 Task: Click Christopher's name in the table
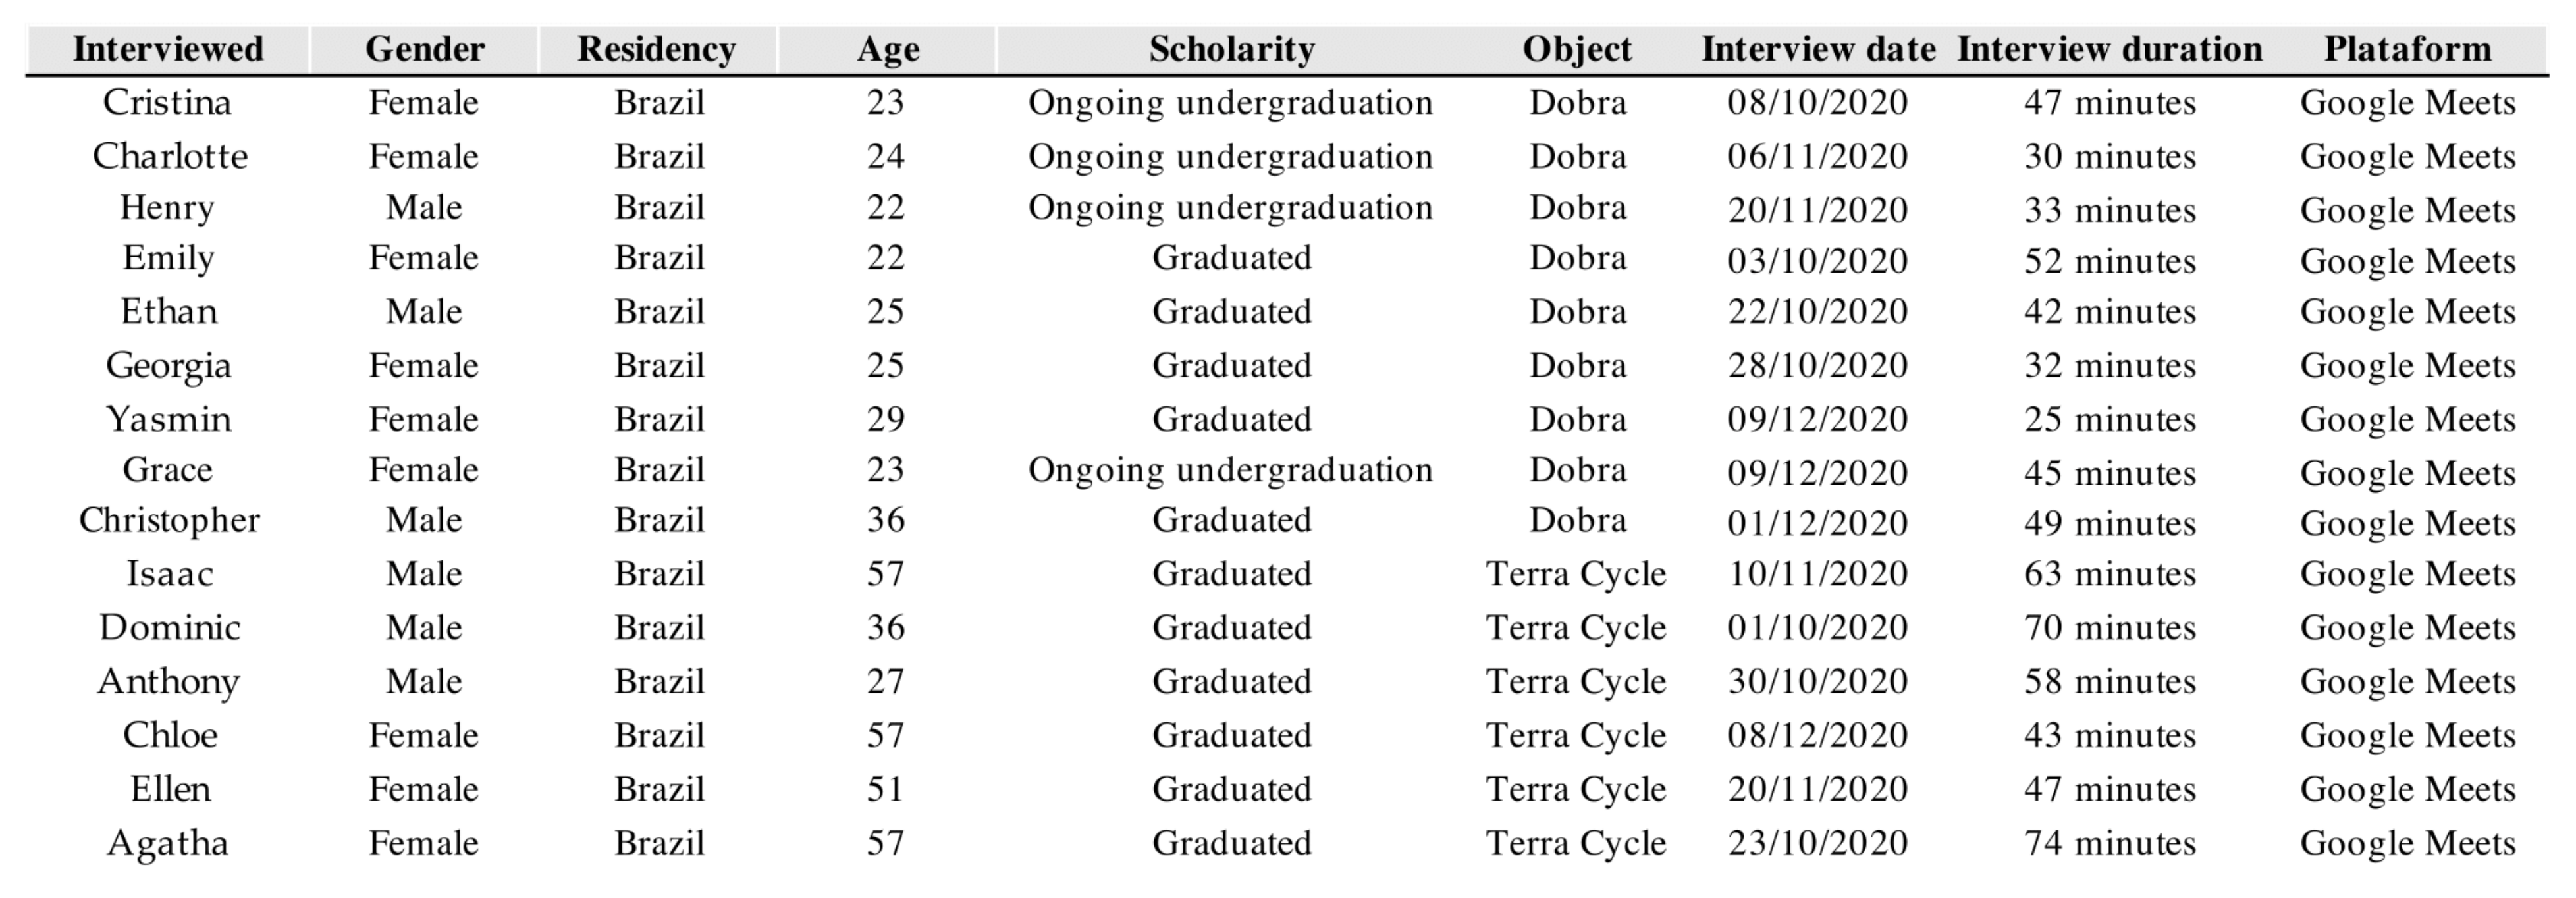pyautogui.click(x=169, y=520)
